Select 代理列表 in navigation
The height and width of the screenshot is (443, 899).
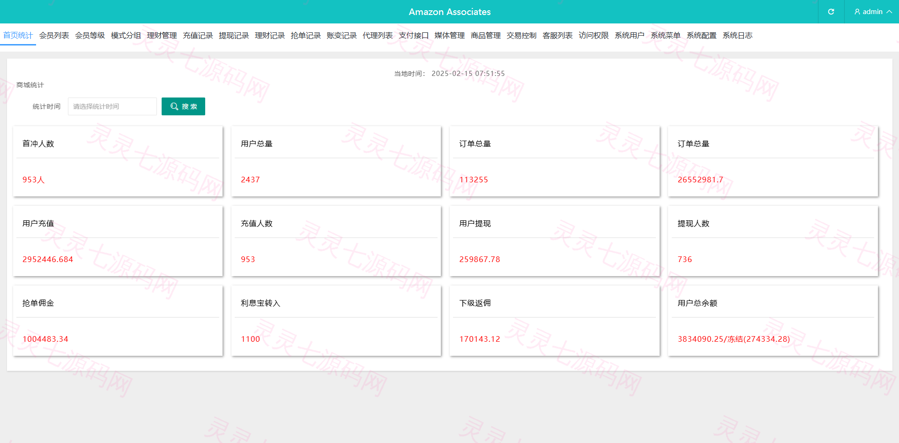pyautogui.click(x=378, y=35)
